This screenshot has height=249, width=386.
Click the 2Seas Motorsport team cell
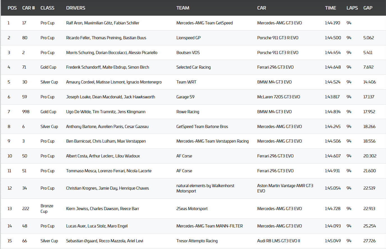pyautogui.click(x=192, y=209)
